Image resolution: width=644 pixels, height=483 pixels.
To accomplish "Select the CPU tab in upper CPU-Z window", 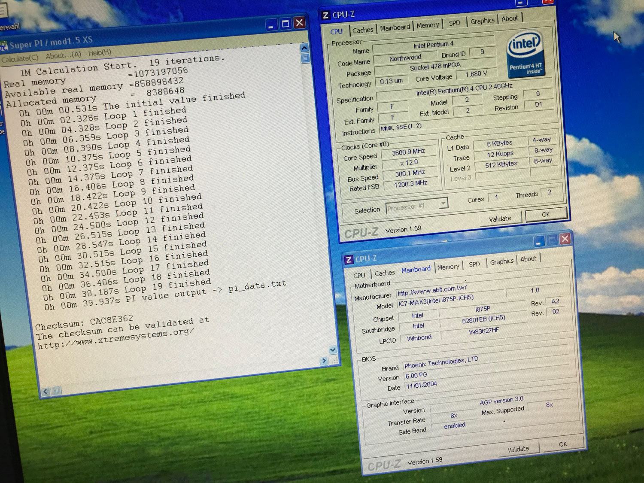I will tap(336, 31).
